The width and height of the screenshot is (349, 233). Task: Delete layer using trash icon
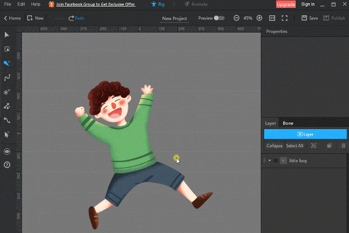coord(343,146)
